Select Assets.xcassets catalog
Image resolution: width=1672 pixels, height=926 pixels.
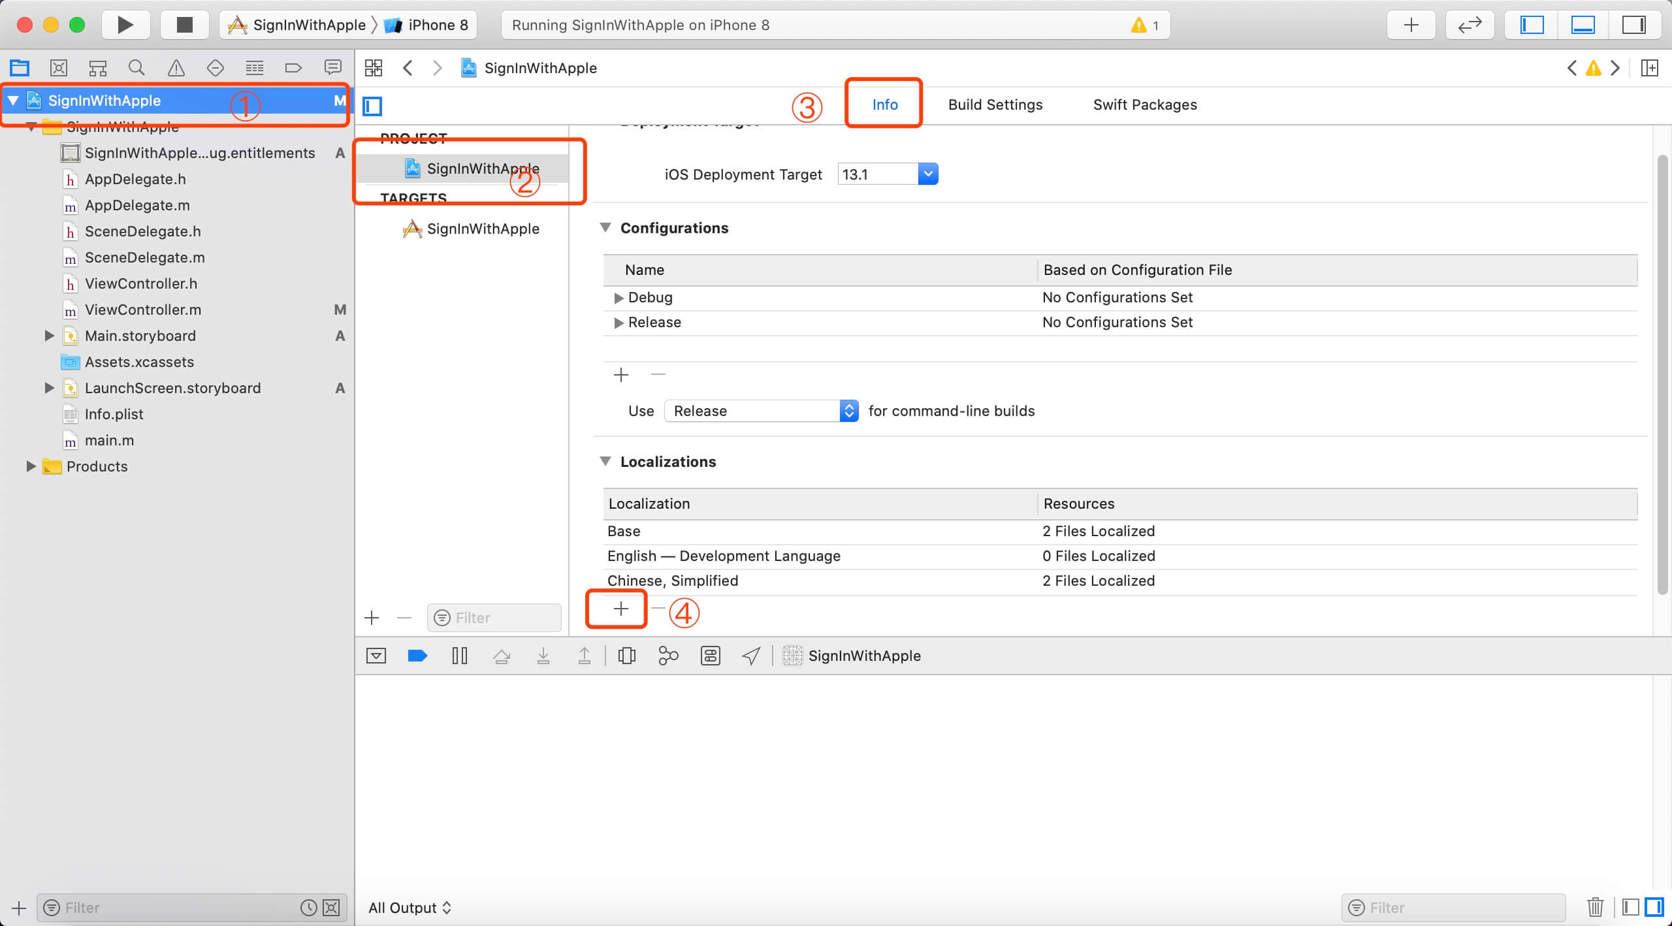[139, 362]
